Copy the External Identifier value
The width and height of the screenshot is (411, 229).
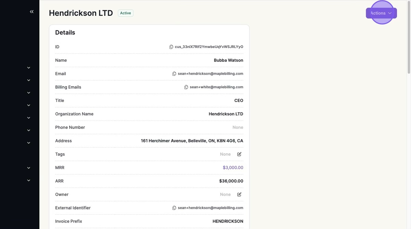coord(174,208)
